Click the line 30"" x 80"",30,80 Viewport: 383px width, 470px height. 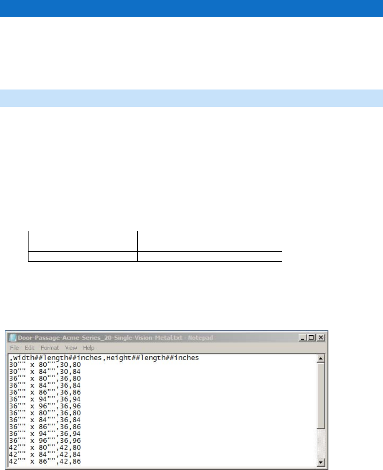coord(45,364)
